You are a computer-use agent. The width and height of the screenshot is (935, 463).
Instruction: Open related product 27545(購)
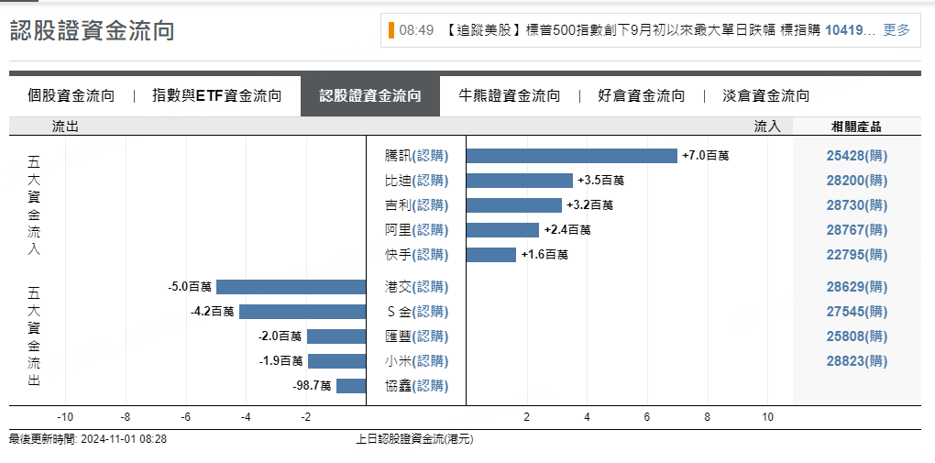pos(857,312)
